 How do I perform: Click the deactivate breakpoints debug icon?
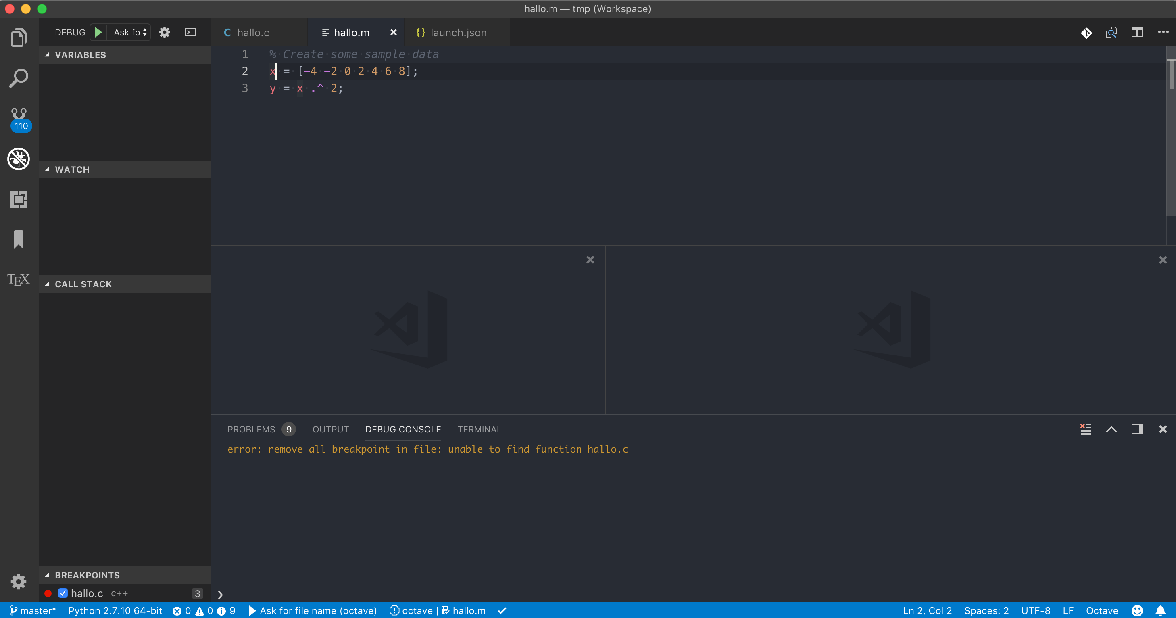[x=19, y=159]
